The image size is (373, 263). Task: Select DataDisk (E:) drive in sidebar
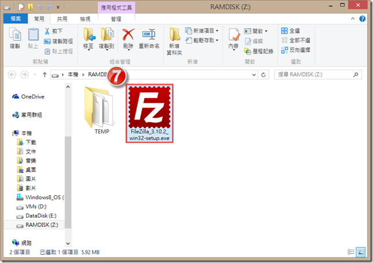[36, 216]
